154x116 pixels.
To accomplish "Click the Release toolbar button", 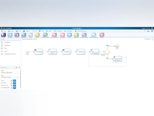I will [x=26, y=31].
